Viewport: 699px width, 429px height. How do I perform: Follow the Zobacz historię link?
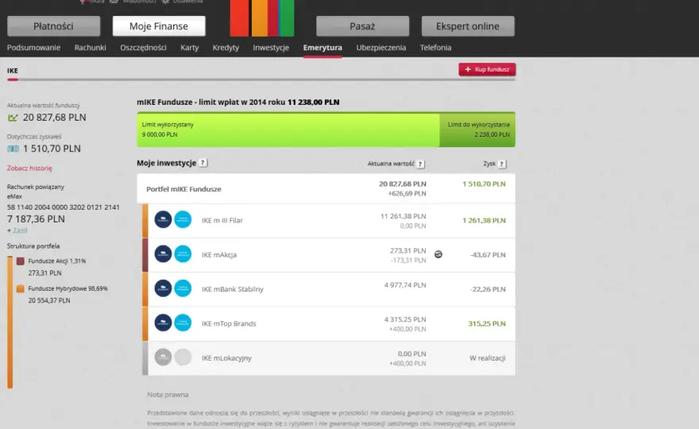click(29, 168)
